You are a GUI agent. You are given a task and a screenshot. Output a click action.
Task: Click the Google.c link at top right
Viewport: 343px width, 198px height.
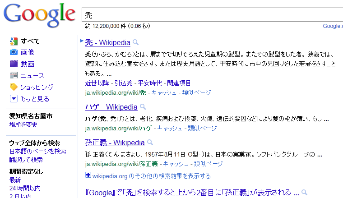[333, 26]
